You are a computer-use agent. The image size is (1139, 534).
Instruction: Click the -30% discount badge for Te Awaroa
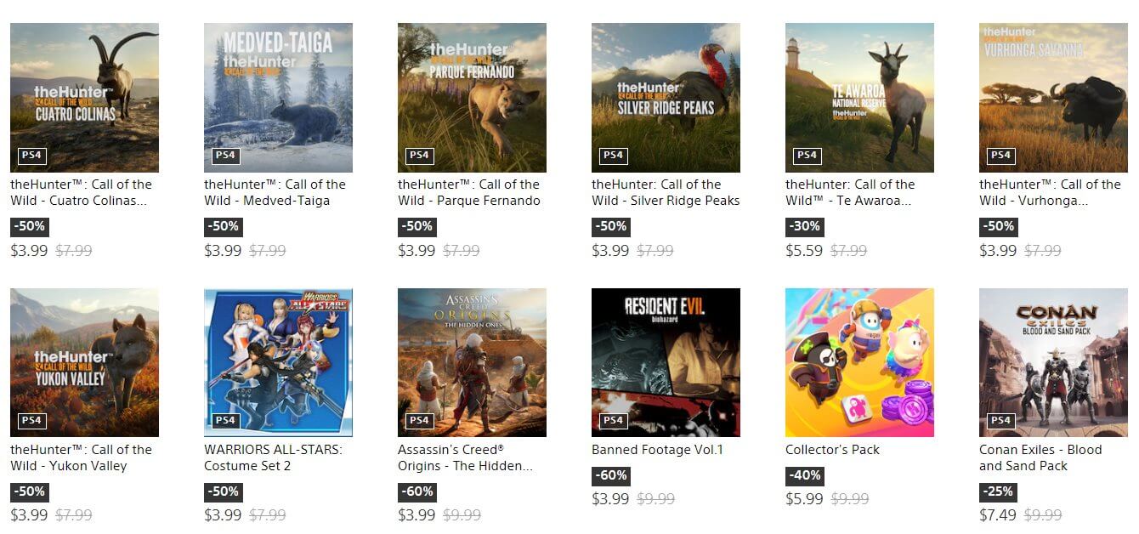coord(804,226)
